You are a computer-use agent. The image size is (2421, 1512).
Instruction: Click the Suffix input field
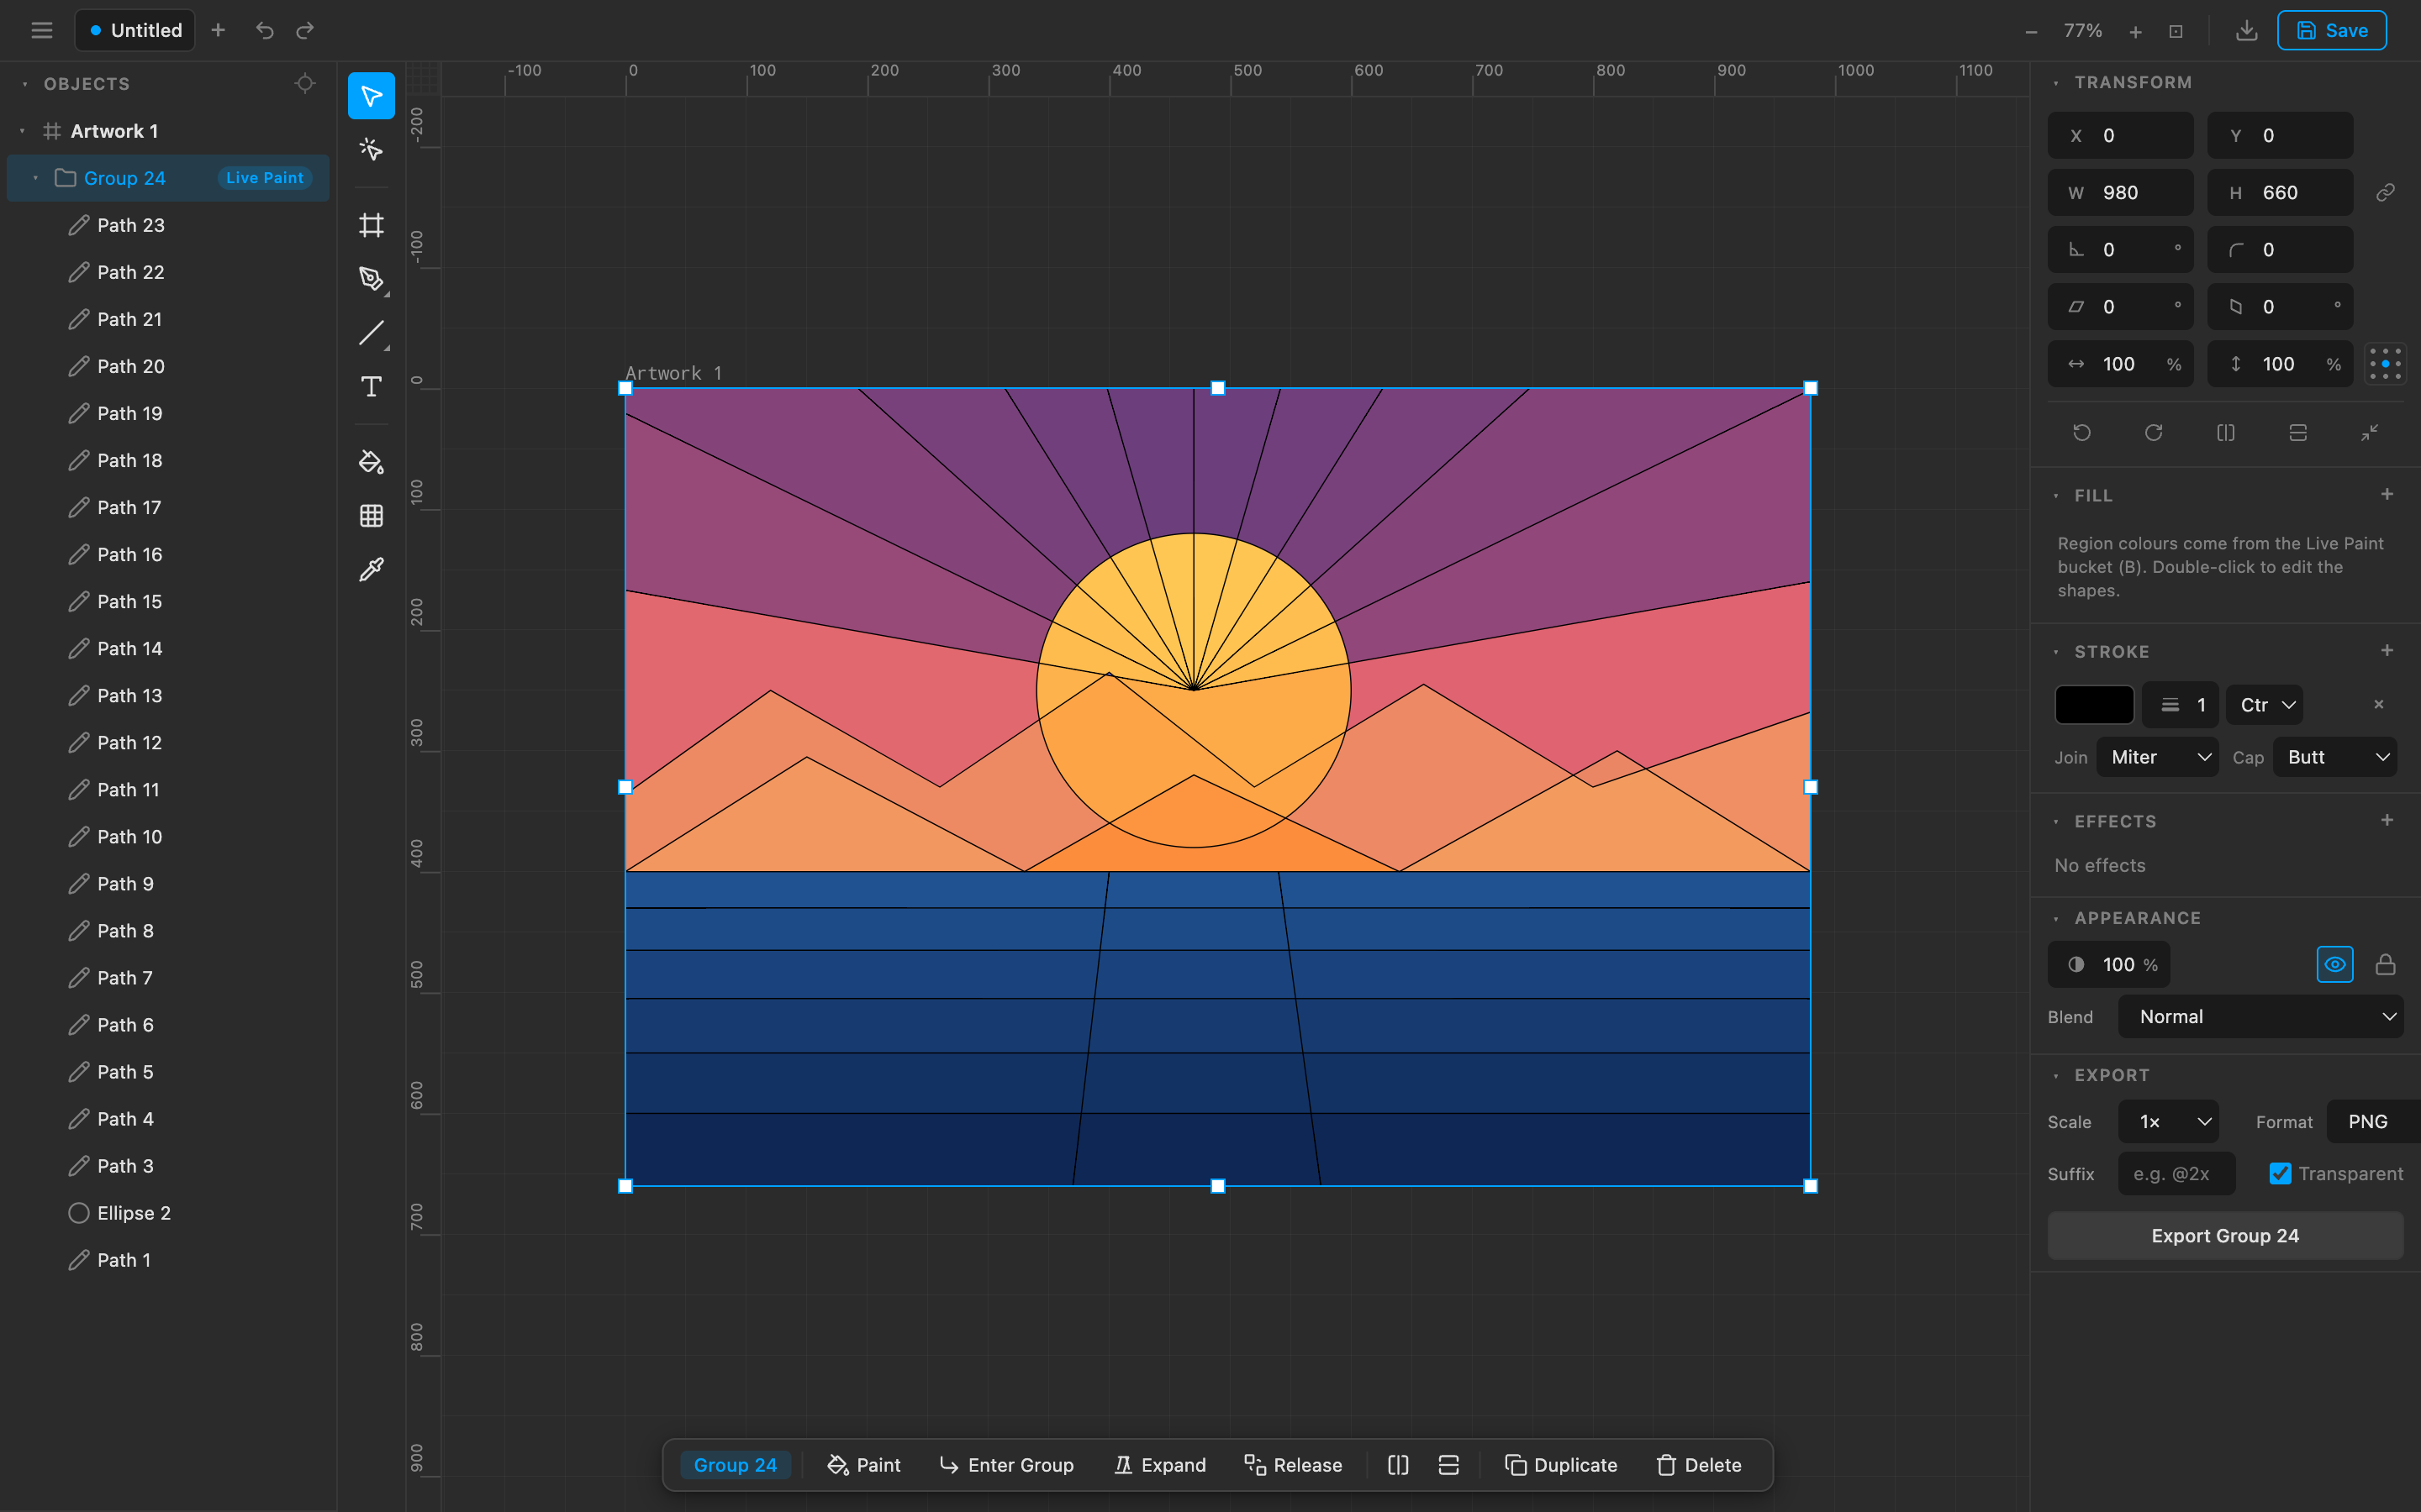tap(2177, 1174)
